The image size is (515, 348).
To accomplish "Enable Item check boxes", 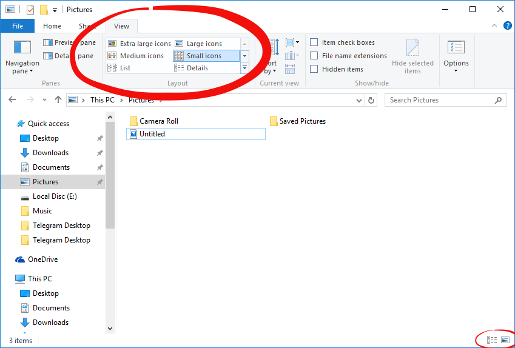I will point(314,42).
